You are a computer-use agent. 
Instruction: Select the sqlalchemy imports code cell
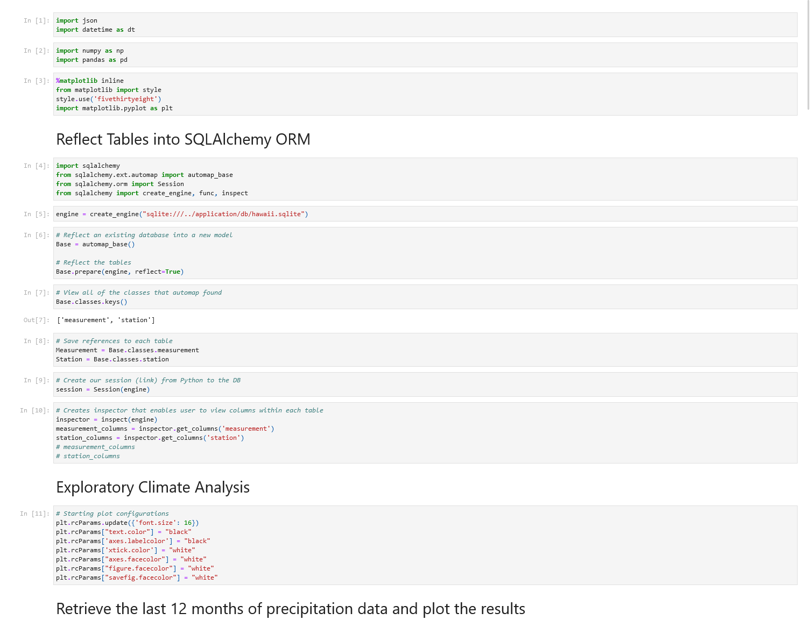[x=425, y=179]
